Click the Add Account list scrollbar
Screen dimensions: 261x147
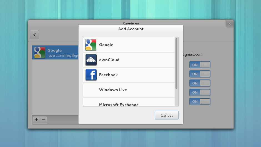pos(176,63)
